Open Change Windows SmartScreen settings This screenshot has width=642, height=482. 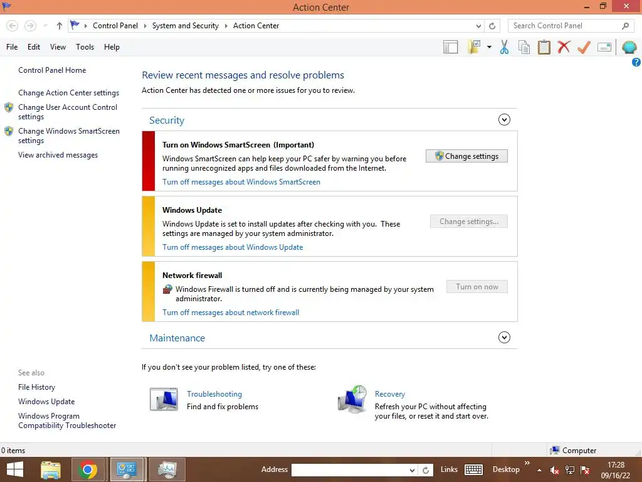69,136
